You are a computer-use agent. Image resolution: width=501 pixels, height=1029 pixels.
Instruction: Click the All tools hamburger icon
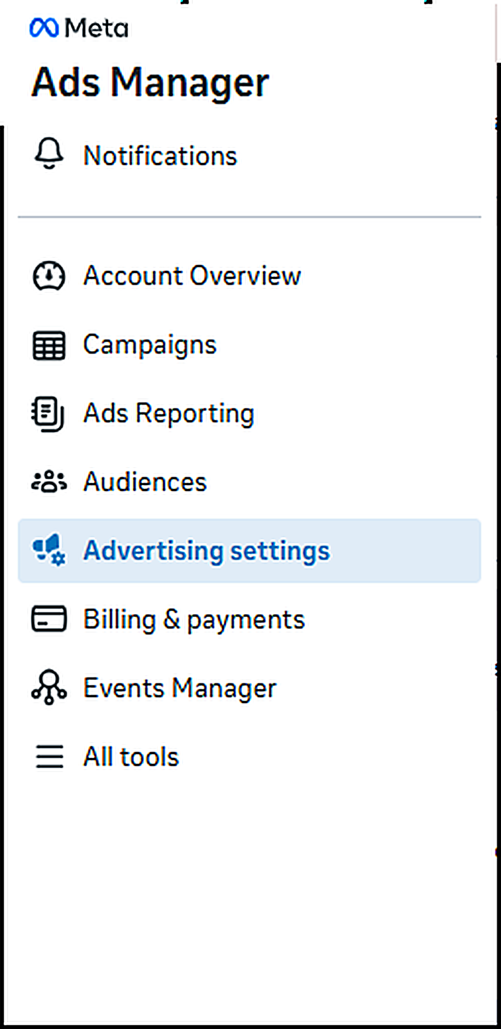(x=49, y=757)
